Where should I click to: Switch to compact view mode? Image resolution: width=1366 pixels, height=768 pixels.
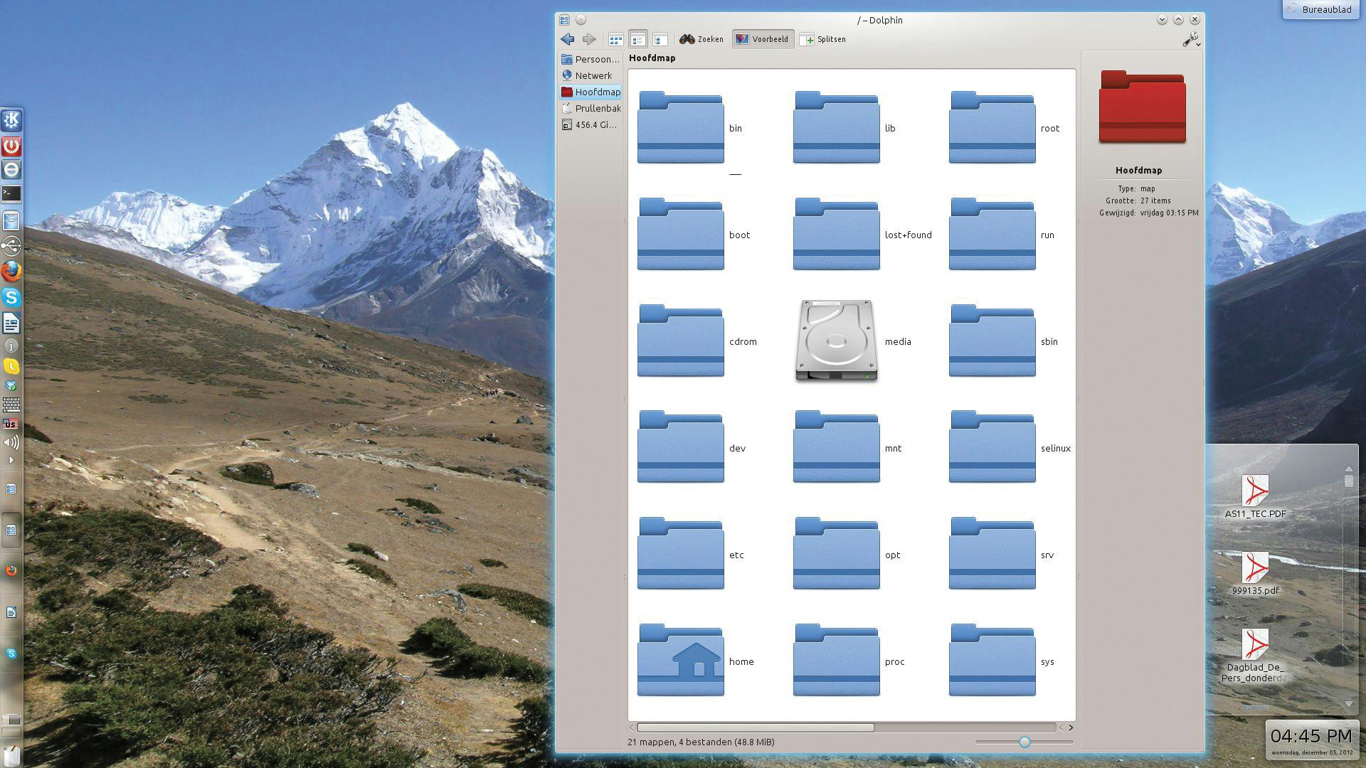click(x=637, y=40)
